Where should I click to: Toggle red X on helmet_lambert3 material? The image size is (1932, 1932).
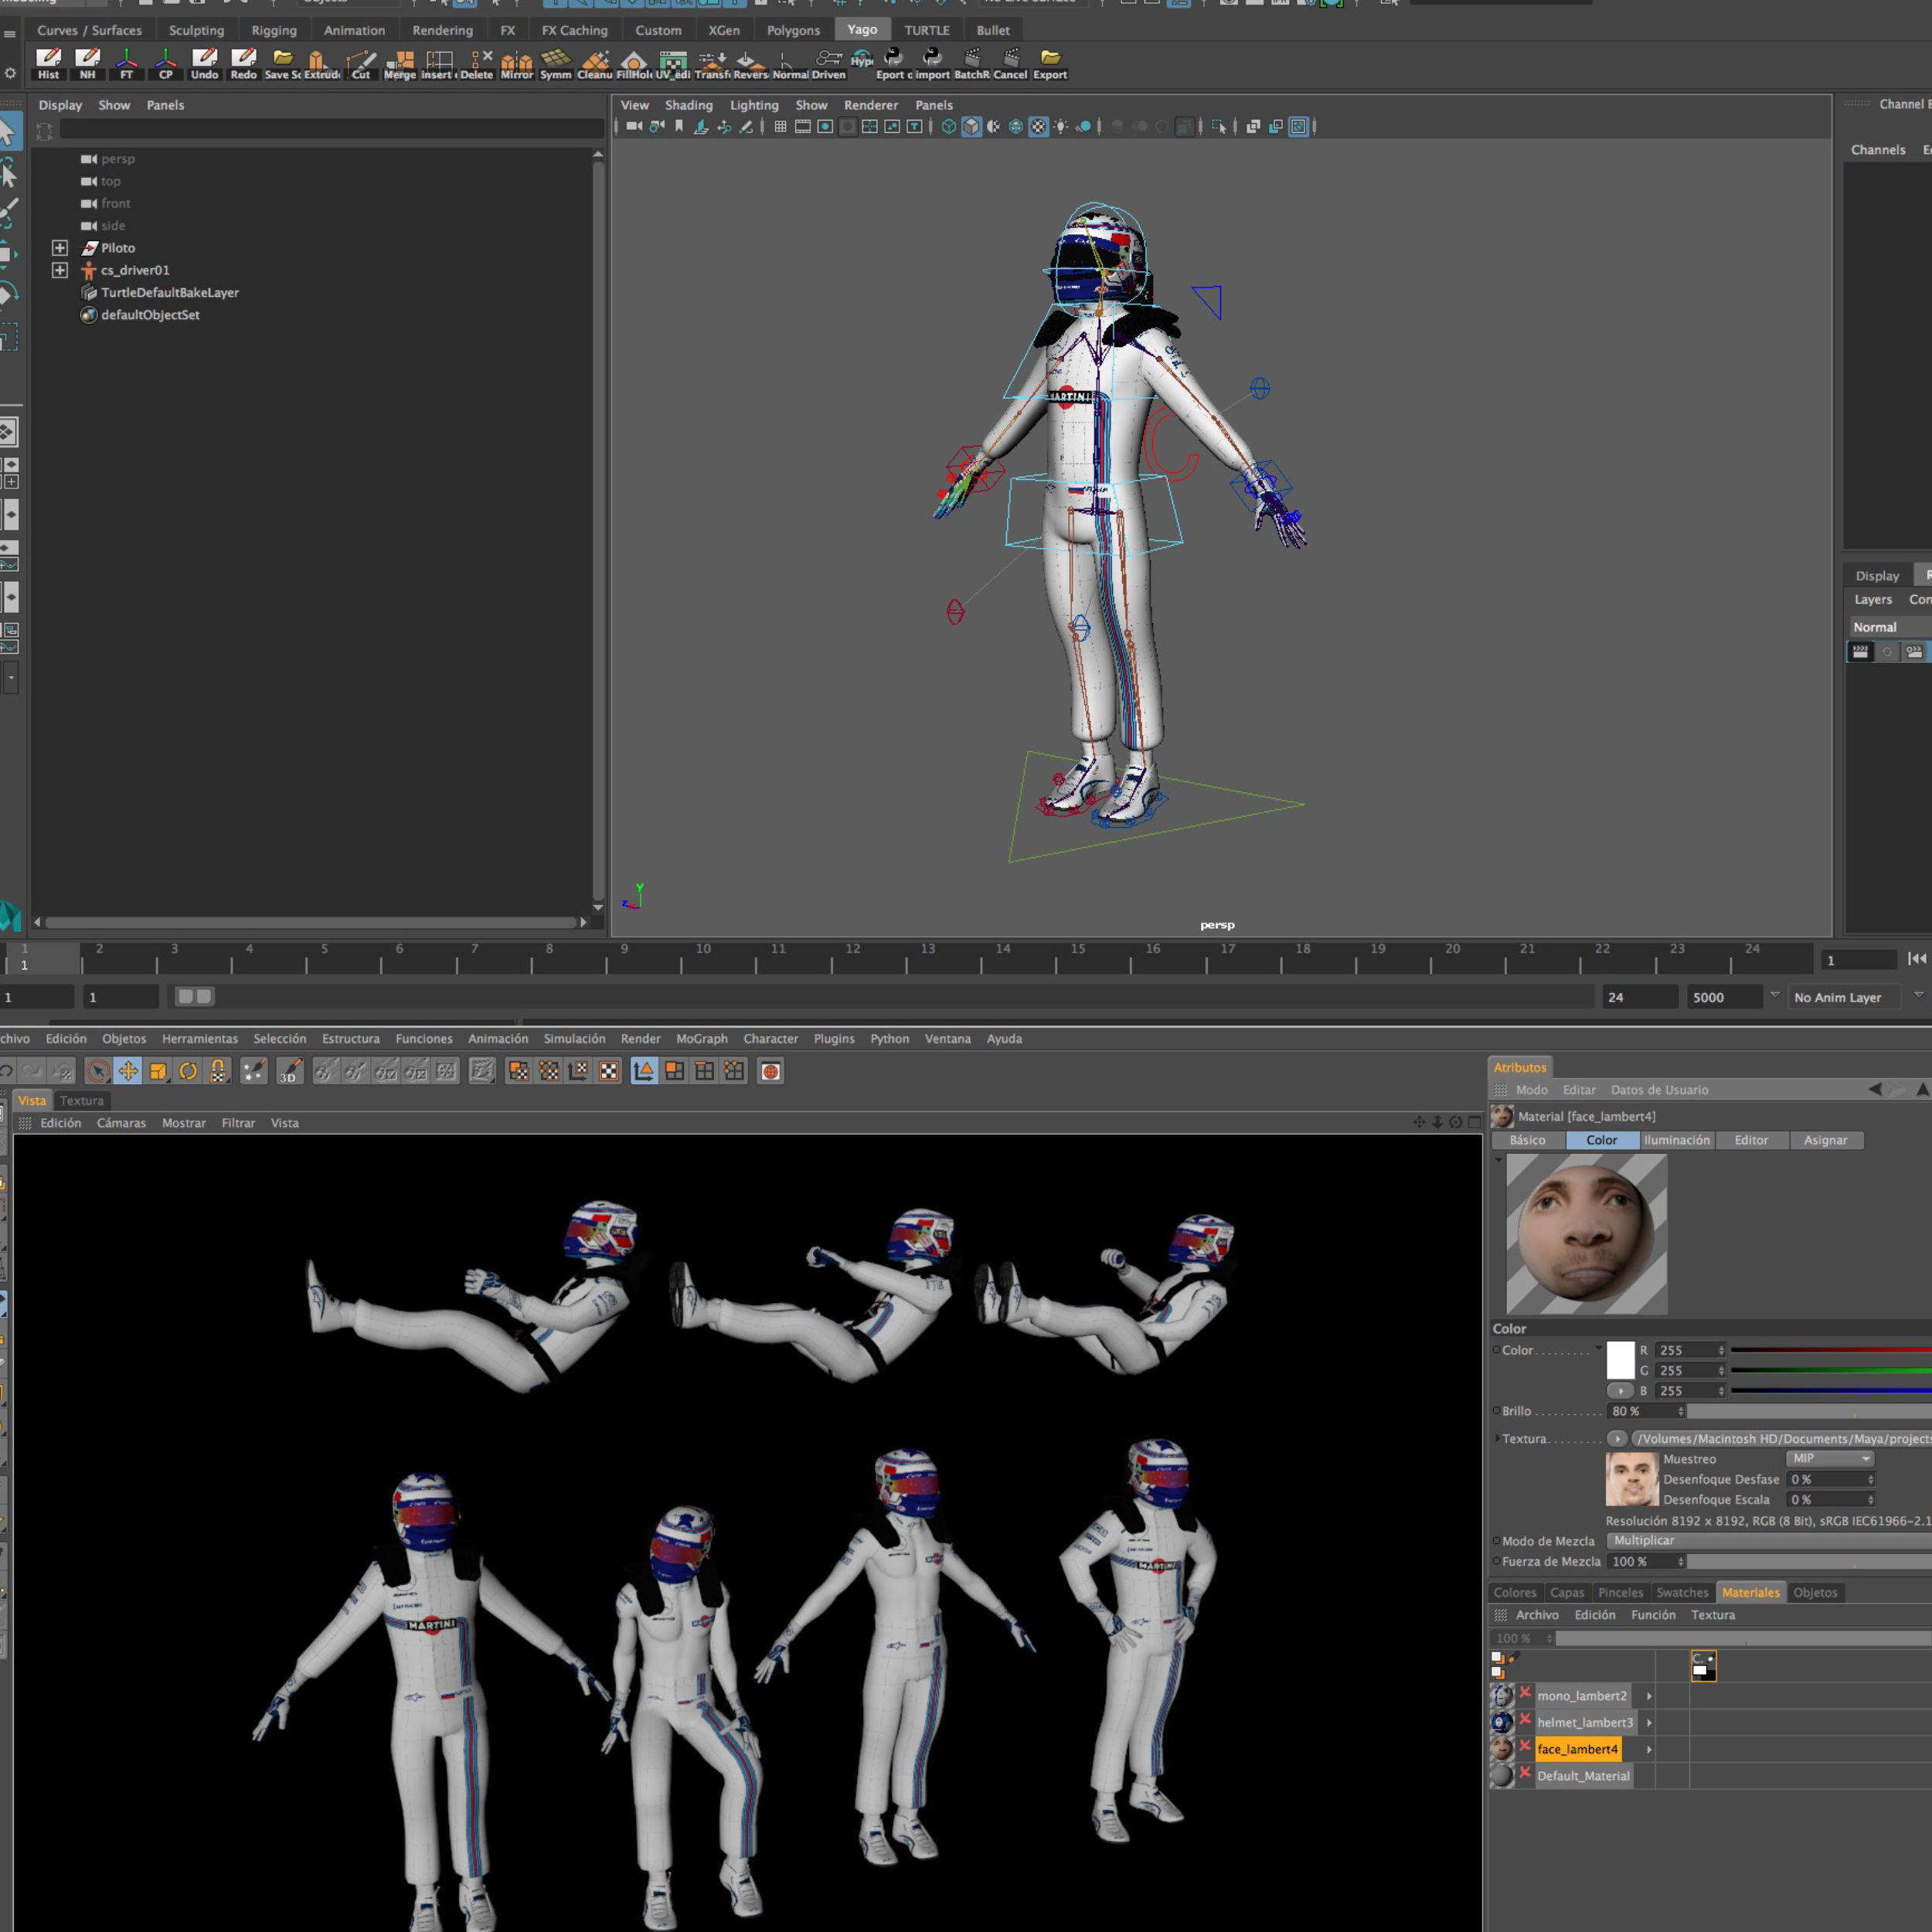[x=1525, y=1719]
